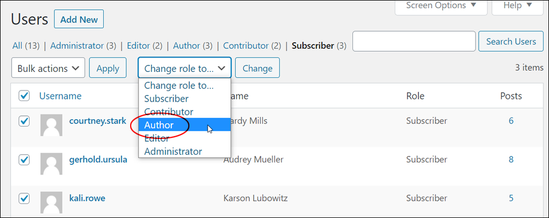Viewport: 549px width, 218px height.
Task: Click the gerhold.ursula avatar image
Action: pyautogui.click(x=52, y=164)
